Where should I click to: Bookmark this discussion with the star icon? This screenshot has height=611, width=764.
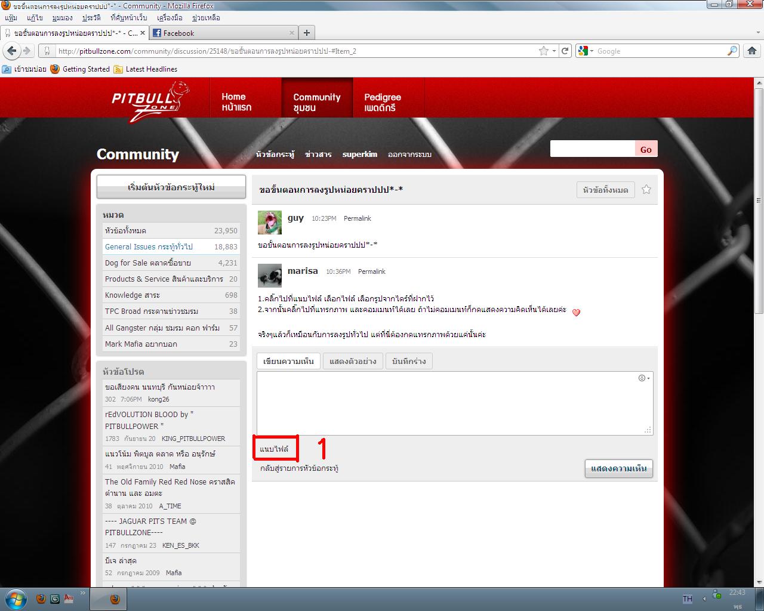pyautogui.click(x=646, y=190)
